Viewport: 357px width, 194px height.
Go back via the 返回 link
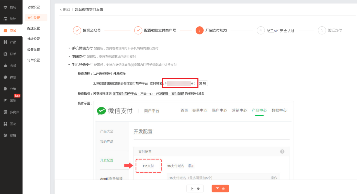point(65,9)
